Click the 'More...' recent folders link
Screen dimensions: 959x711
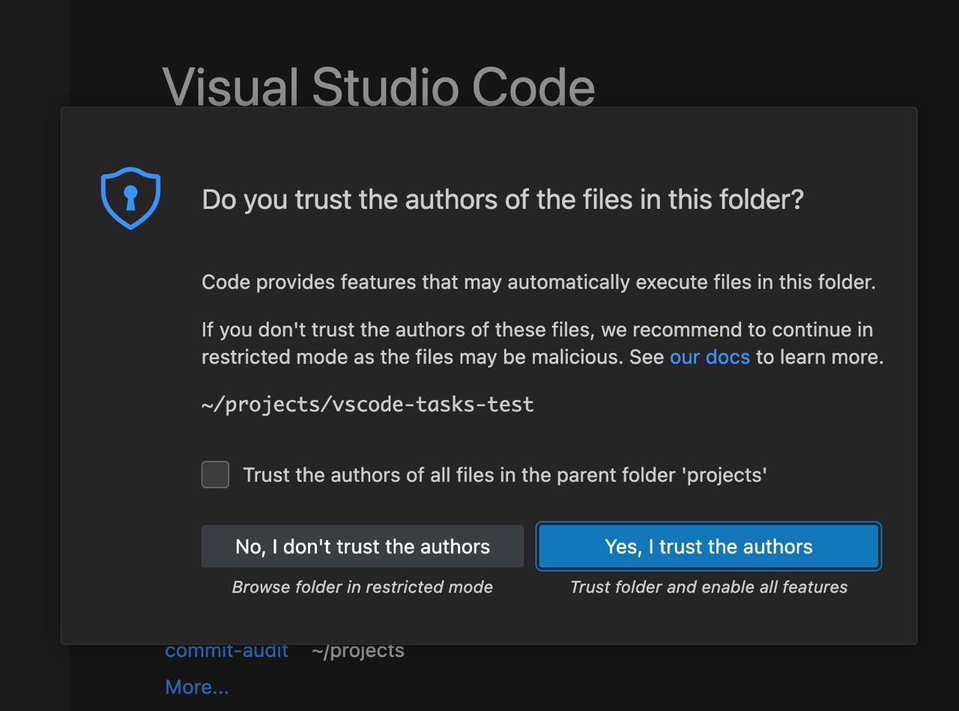click(196, 686)
